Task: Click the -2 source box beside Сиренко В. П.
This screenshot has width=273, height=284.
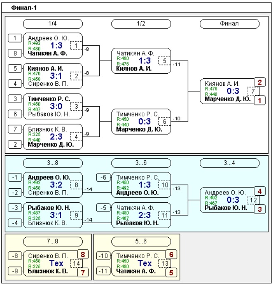Action: click(x=15, y=192)
